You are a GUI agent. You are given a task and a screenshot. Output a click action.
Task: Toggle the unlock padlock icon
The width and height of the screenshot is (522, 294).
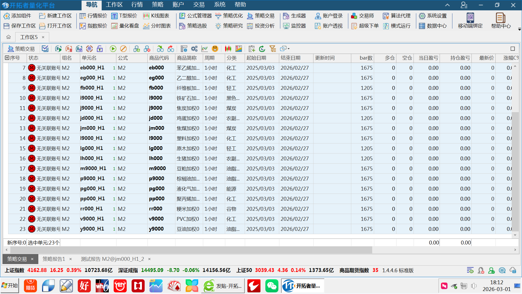click(100, 49)
